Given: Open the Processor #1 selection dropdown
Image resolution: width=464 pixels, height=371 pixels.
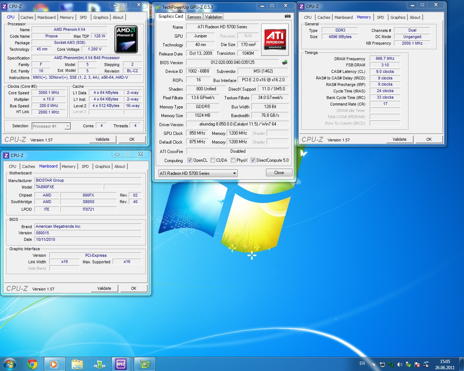Looking at the screenshot, I should click(51, 126).
